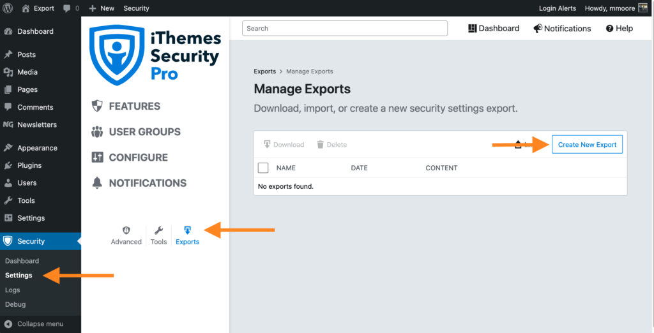Select the Advanced shield icon
654x333 pixels.
(x=126, y=230)
